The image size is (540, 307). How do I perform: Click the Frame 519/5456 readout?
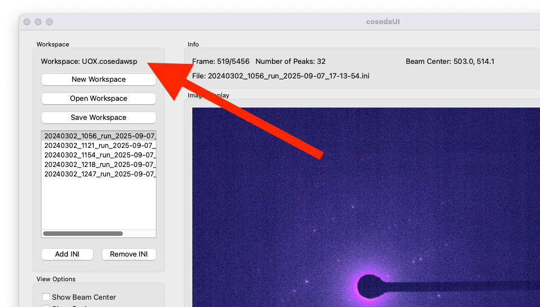[221, 61]
